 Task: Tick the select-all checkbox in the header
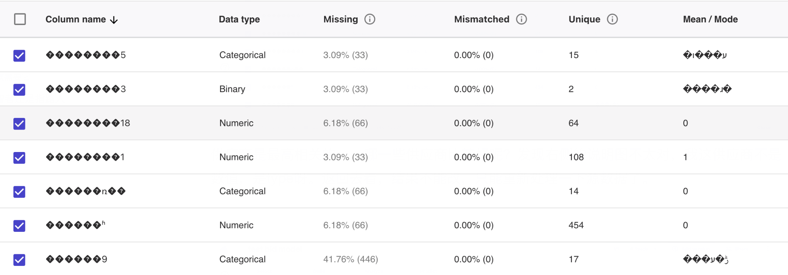point(20,19)
